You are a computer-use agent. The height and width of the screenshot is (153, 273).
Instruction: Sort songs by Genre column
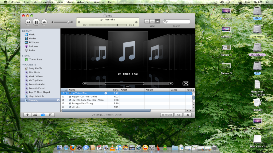(x=177, y=90)
